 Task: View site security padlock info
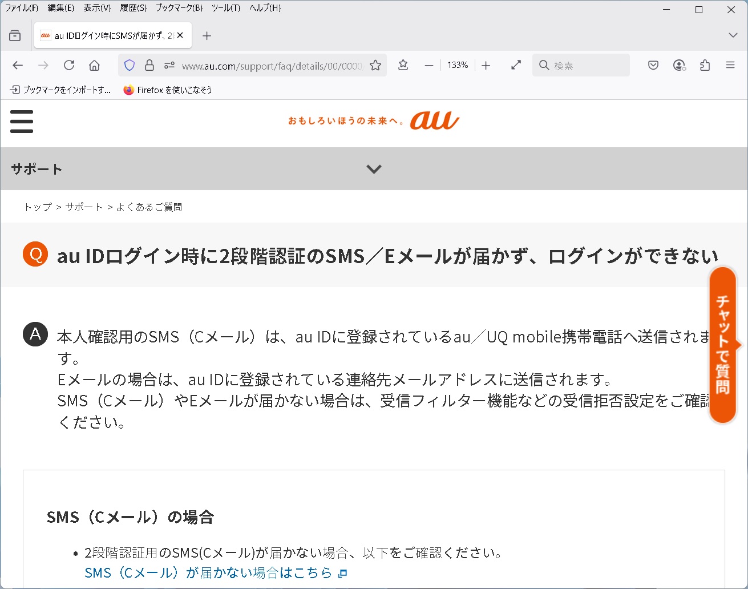(x=149, y=65)
